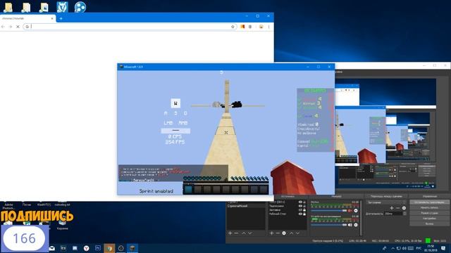Image resolution: width=451 pixels, height=253 pixels.
Task: Toggle visibility of second OBS source
Action: (300, 206)
